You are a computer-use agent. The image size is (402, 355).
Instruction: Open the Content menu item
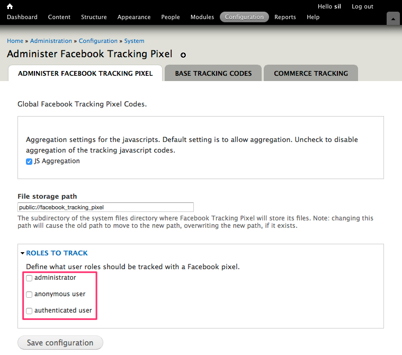[x=59, y=17]
